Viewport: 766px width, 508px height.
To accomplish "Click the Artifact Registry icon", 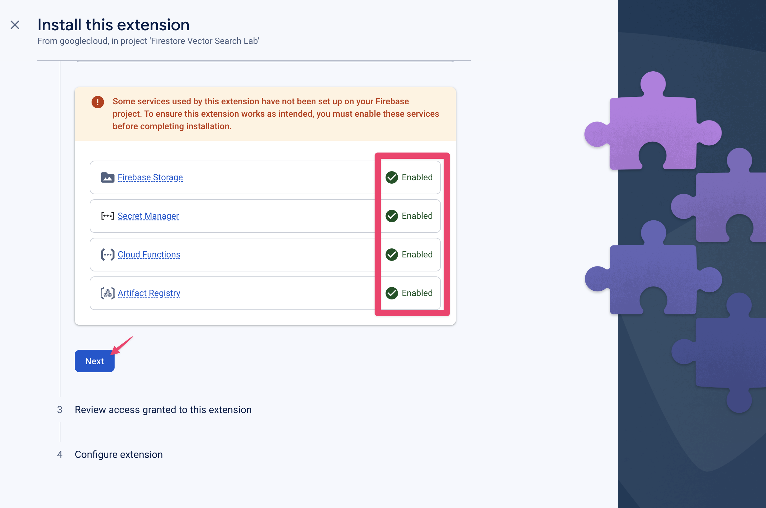I will click(x=107, y=293).
